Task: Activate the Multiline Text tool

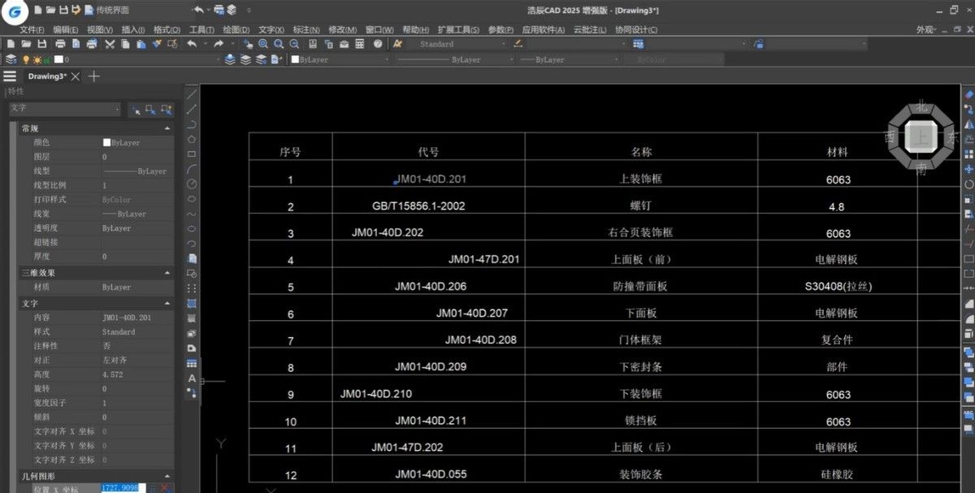Action: click(x=192, y=379)
